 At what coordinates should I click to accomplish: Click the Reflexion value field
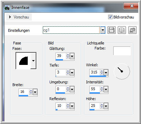(61, 106)
